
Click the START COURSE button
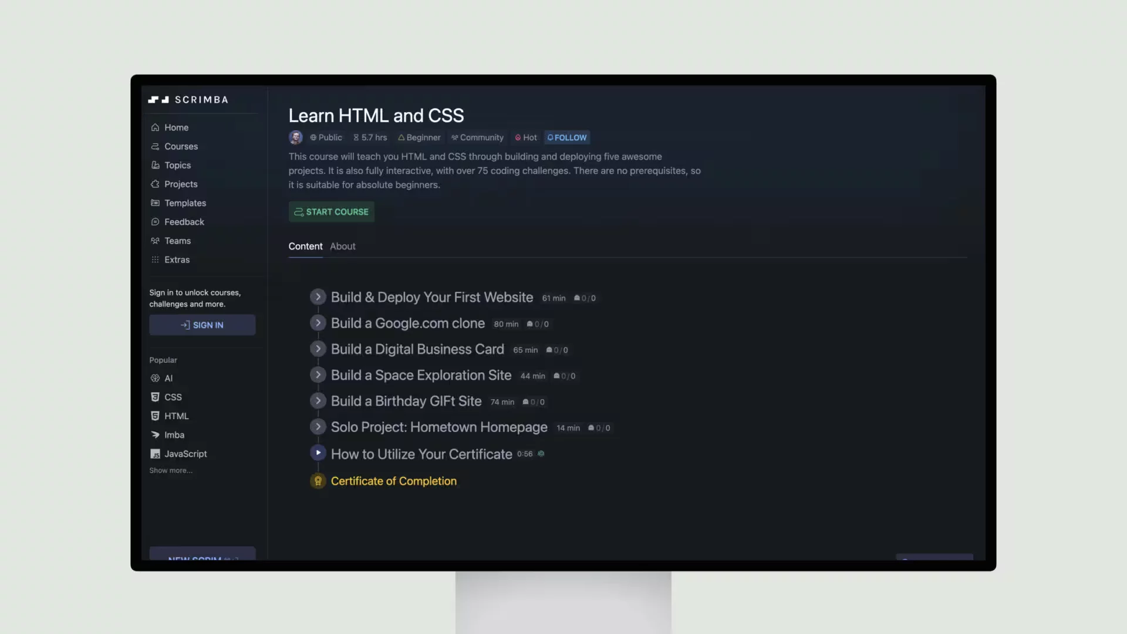pos(331,211)
